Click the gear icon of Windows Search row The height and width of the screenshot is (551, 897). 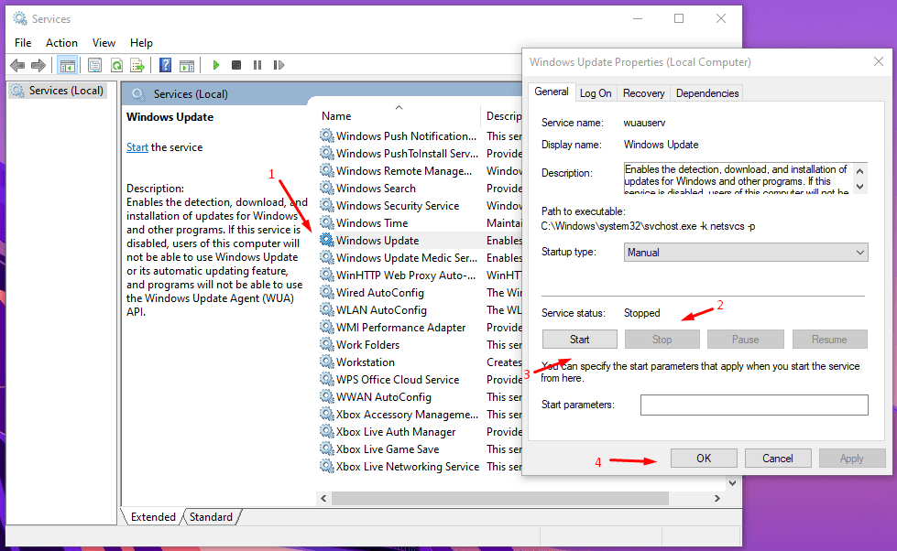click(x=327, y=188)
